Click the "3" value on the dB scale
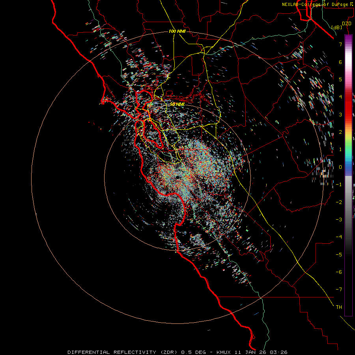The image size is (355, 355). [x=340, y=114]
